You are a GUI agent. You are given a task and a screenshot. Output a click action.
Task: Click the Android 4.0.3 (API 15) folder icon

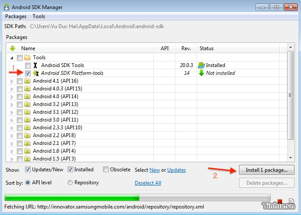27,89
